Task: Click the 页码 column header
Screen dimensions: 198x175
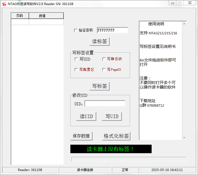Action: point(20,16)
